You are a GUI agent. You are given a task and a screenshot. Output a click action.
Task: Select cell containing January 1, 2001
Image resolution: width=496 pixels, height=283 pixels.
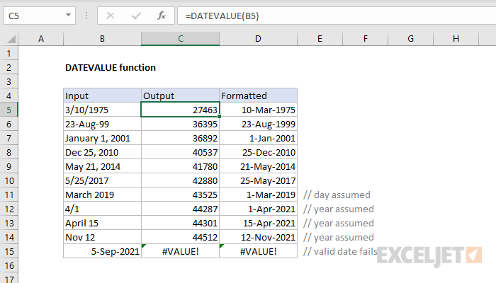(102, 138)
